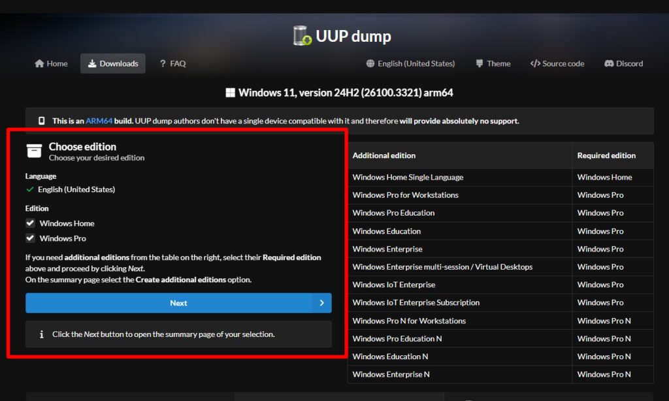This screenshot has width=669, height=401.
Task: Uncheck the Windows Home edition checkbox
Action: tap(30, 223)
